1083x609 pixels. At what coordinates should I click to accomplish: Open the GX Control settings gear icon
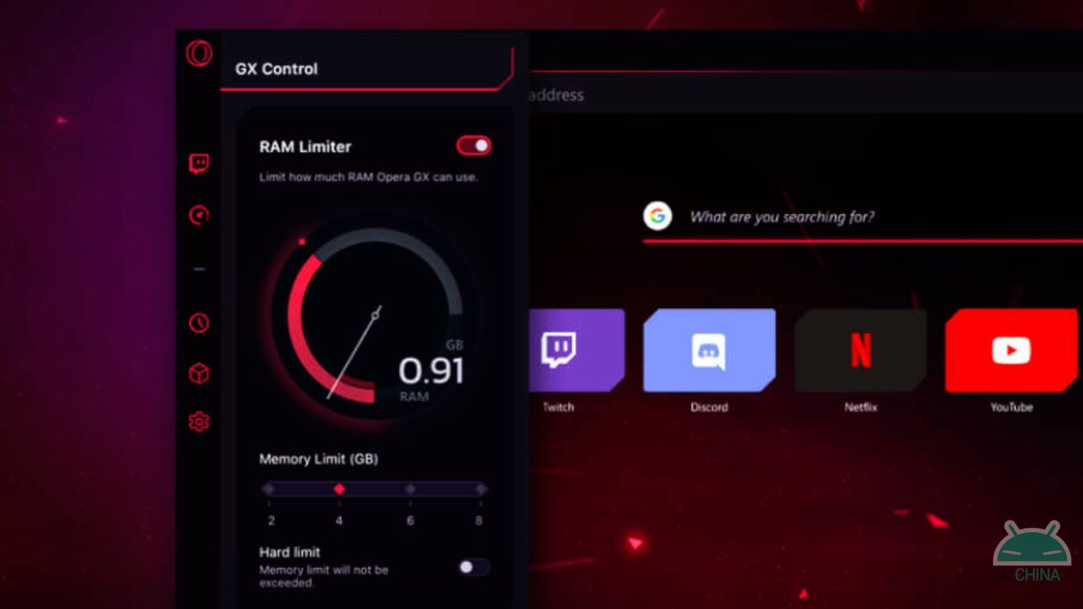pos(199,422)
